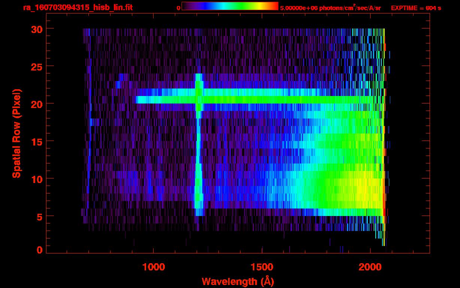Click the EXPTIME = 604 s text

(416, 8)
